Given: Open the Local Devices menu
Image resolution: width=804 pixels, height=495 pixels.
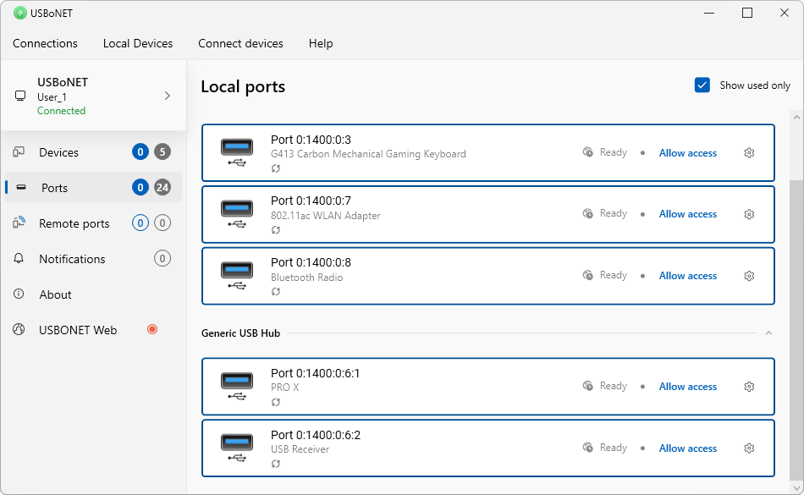Looking at the screenshot, I should [x=138, y=43].
